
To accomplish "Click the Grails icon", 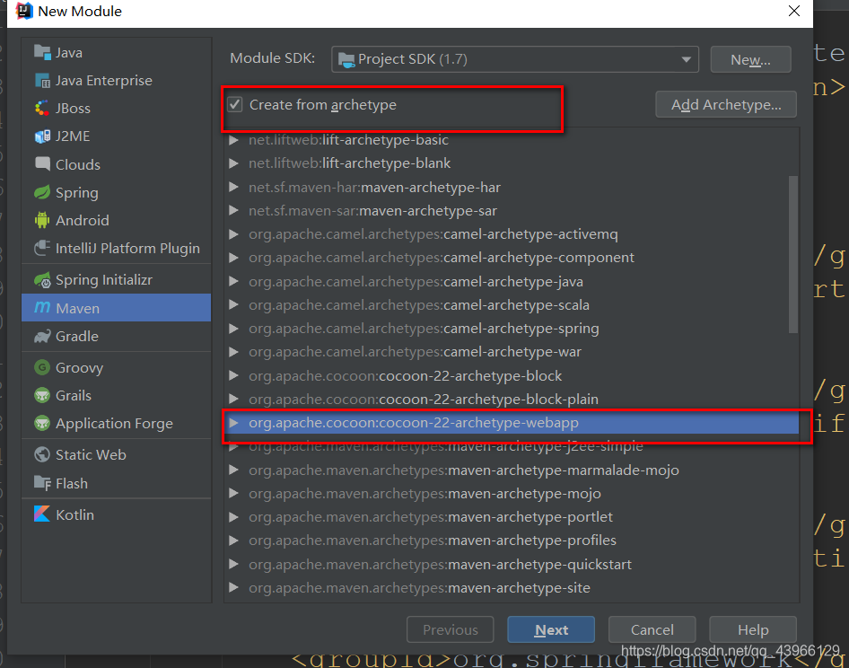I will pyautogui.click(x=42, y=395).
